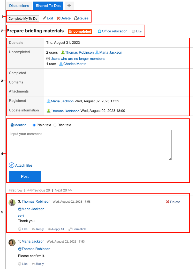
Task: Click the Complete My To-Do button
Action: [23, 18]
